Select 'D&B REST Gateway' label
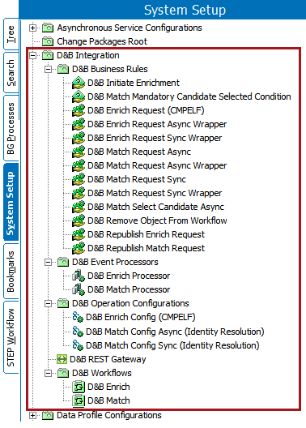The height and width of the screenshot is (428, 306). coord(108,359)
